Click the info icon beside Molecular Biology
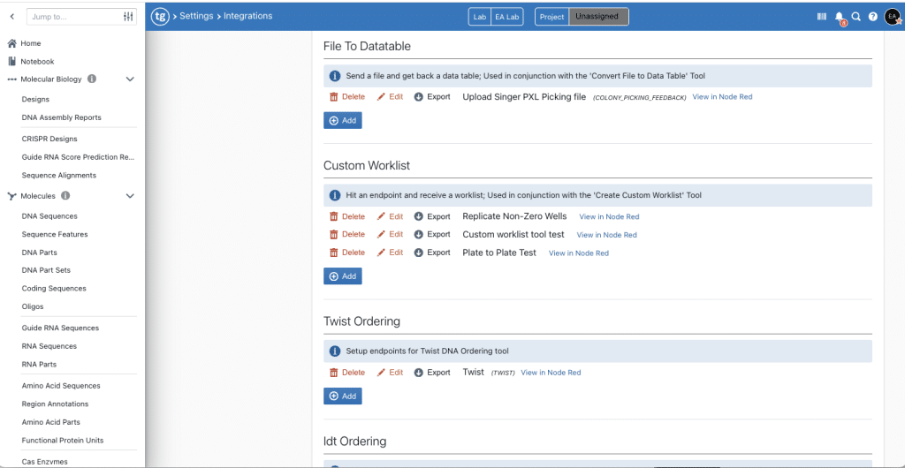This screenshot has width=905, height=468. pos(92,79)
